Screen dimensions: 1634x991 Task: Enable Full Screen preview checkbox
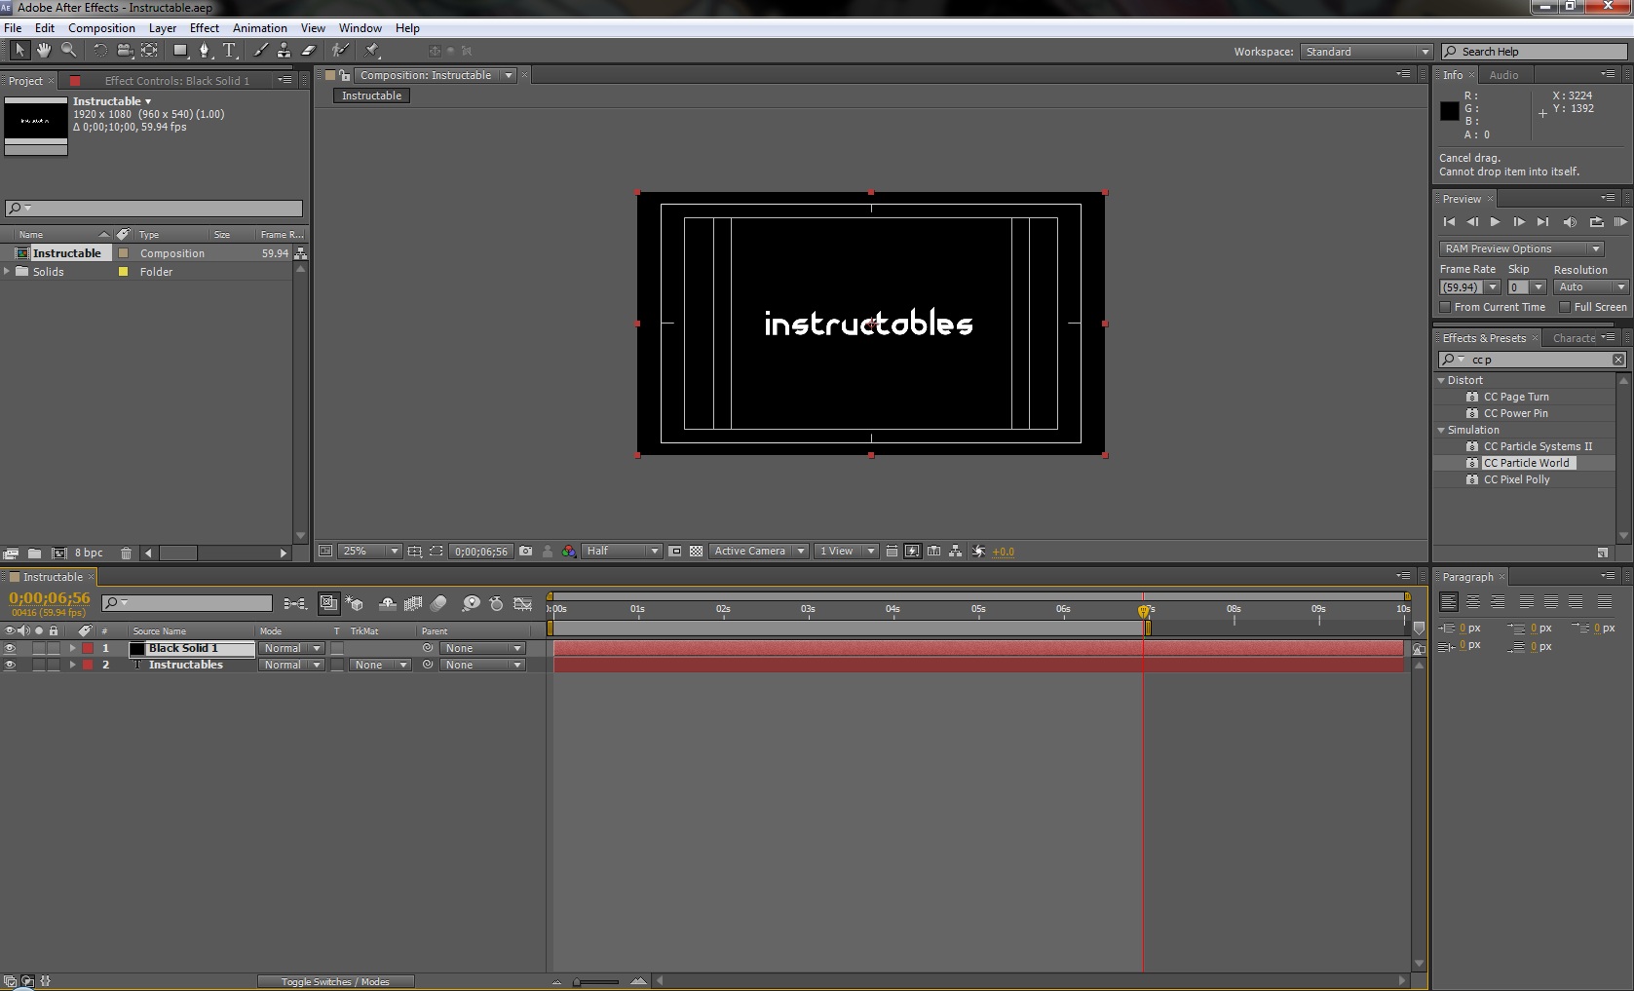click(x=1565, y=307)
